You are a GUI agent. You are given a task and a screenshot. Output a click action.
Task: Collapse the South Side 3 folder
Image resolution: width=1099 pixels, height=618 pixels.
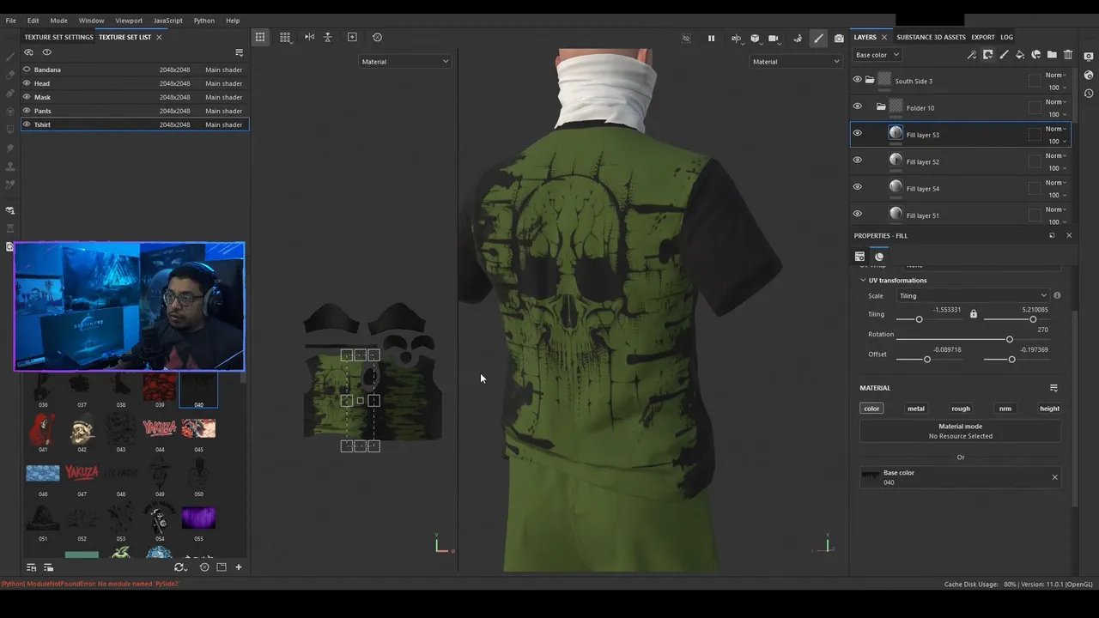pos(870,80)
